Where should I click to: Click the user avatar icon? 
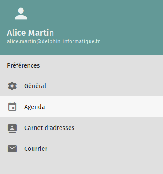click(21, 14)
